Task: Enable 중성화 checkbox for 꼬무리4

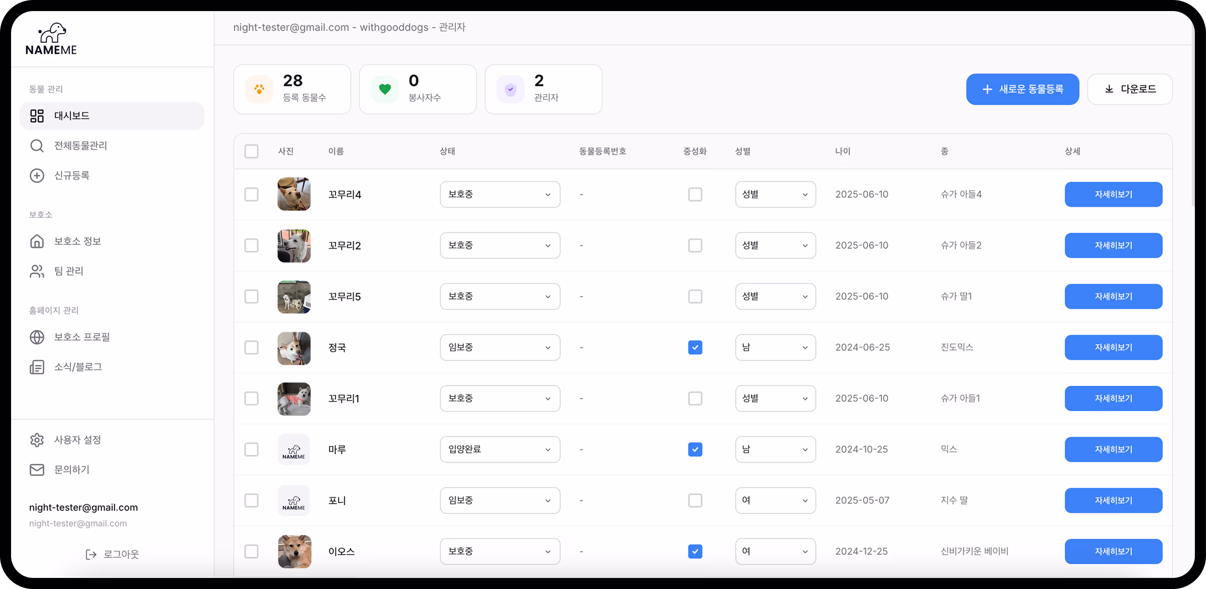Action: coord(695,194)
